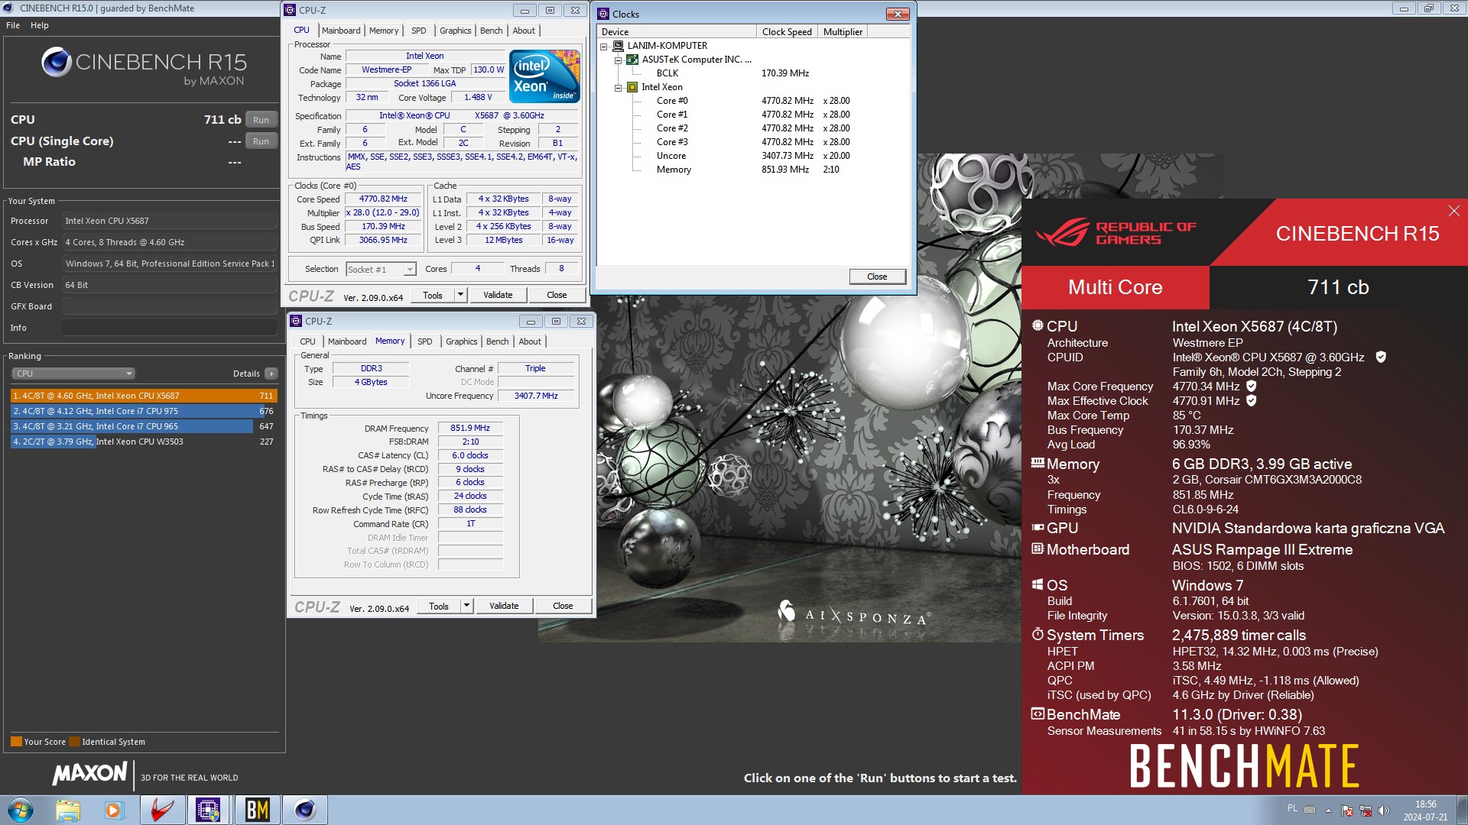Screen dimensions: 1468x825
Task: Click the Cinebench R15 sphere logo
Action: pos(56,62)
